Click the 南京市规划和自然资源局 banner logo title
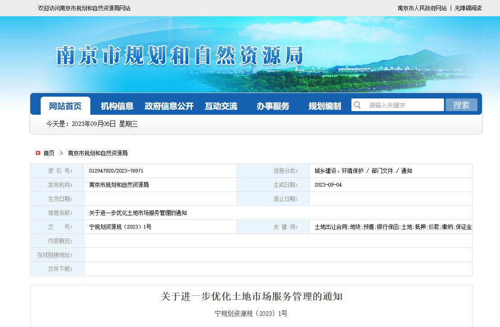This screenshot has height=327, width=500. (x=180, y=56)
